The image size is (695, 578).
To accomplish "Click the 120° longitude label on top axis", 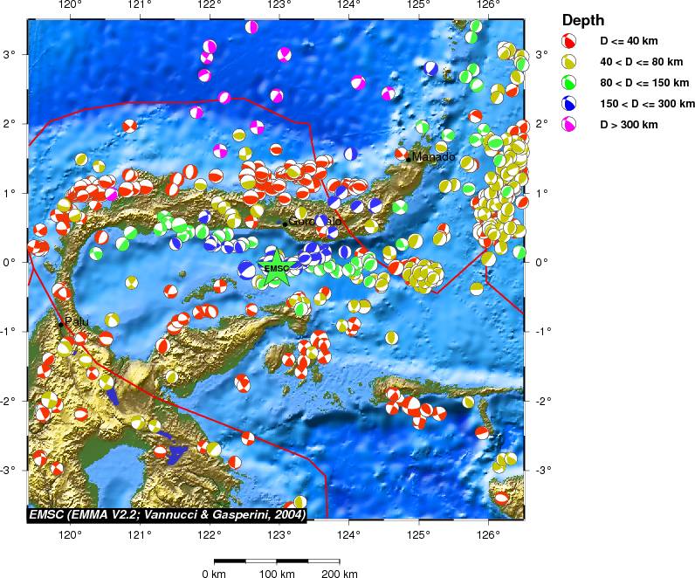I will click(x=70, y=6).
